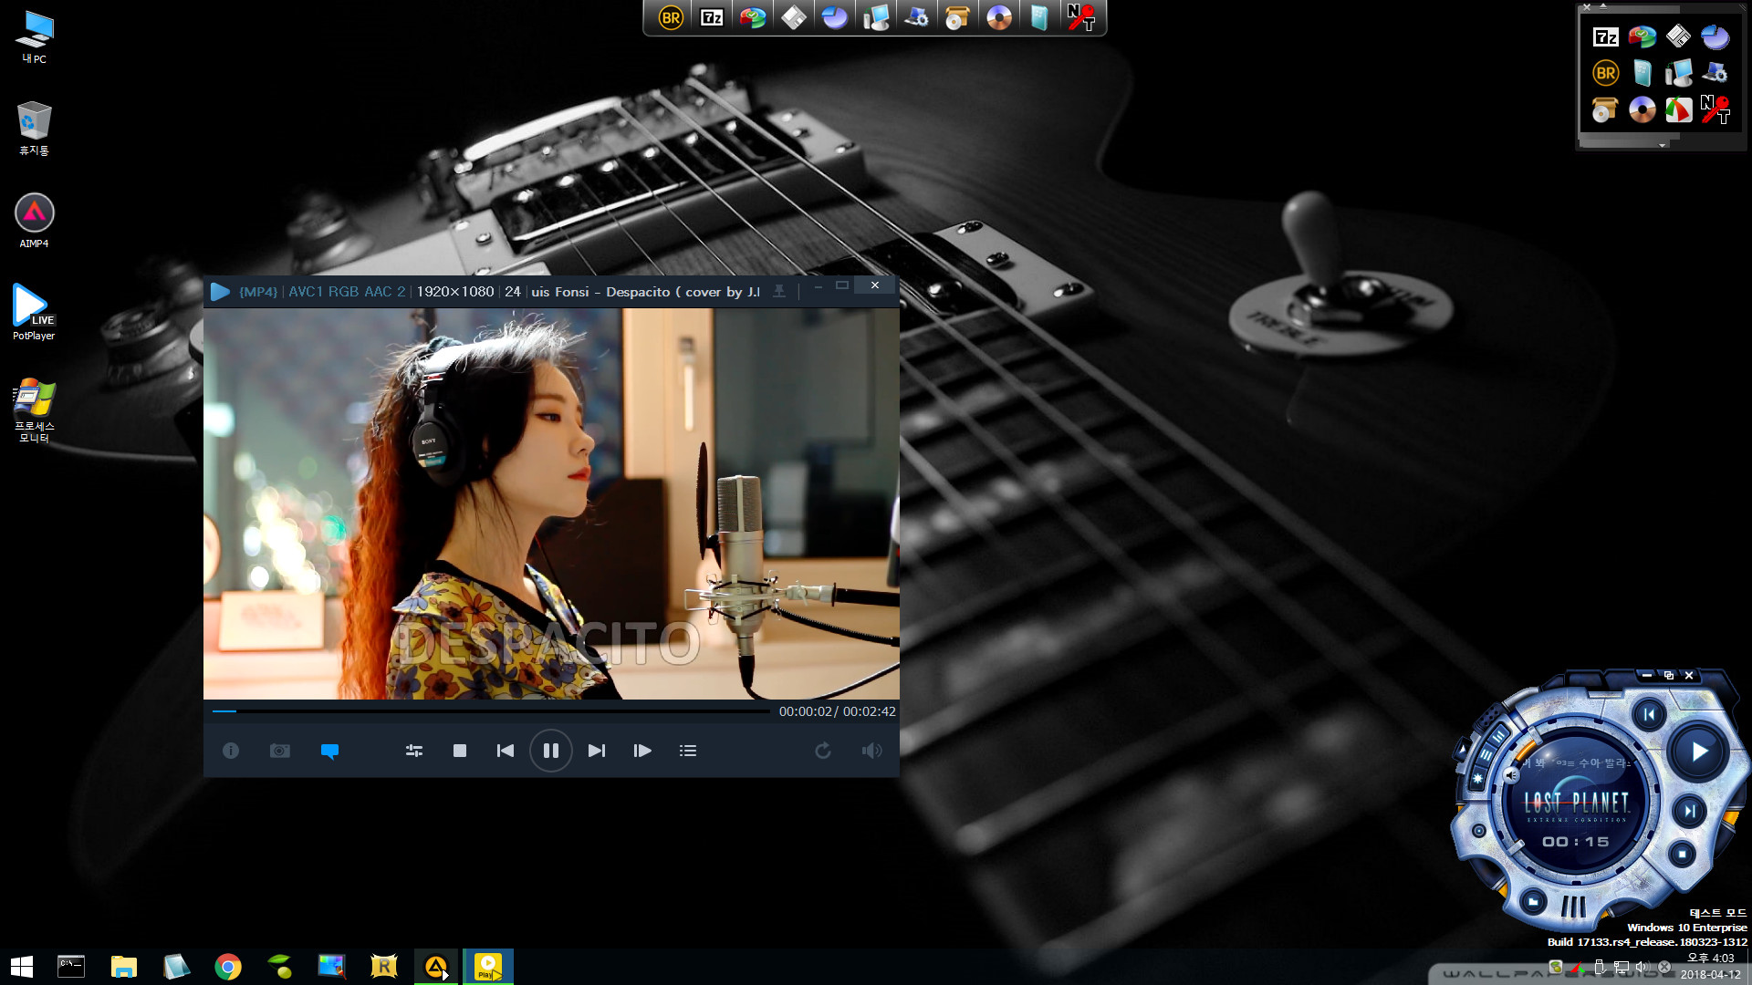1752x985 pixels.
Task: Open laptop gear settings in top dock
Action: point(916,17)
